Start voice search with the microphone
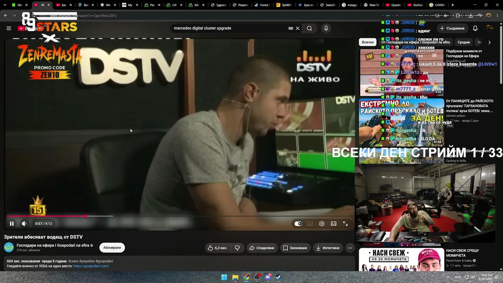Screen dimensions: 503x283 326,28
